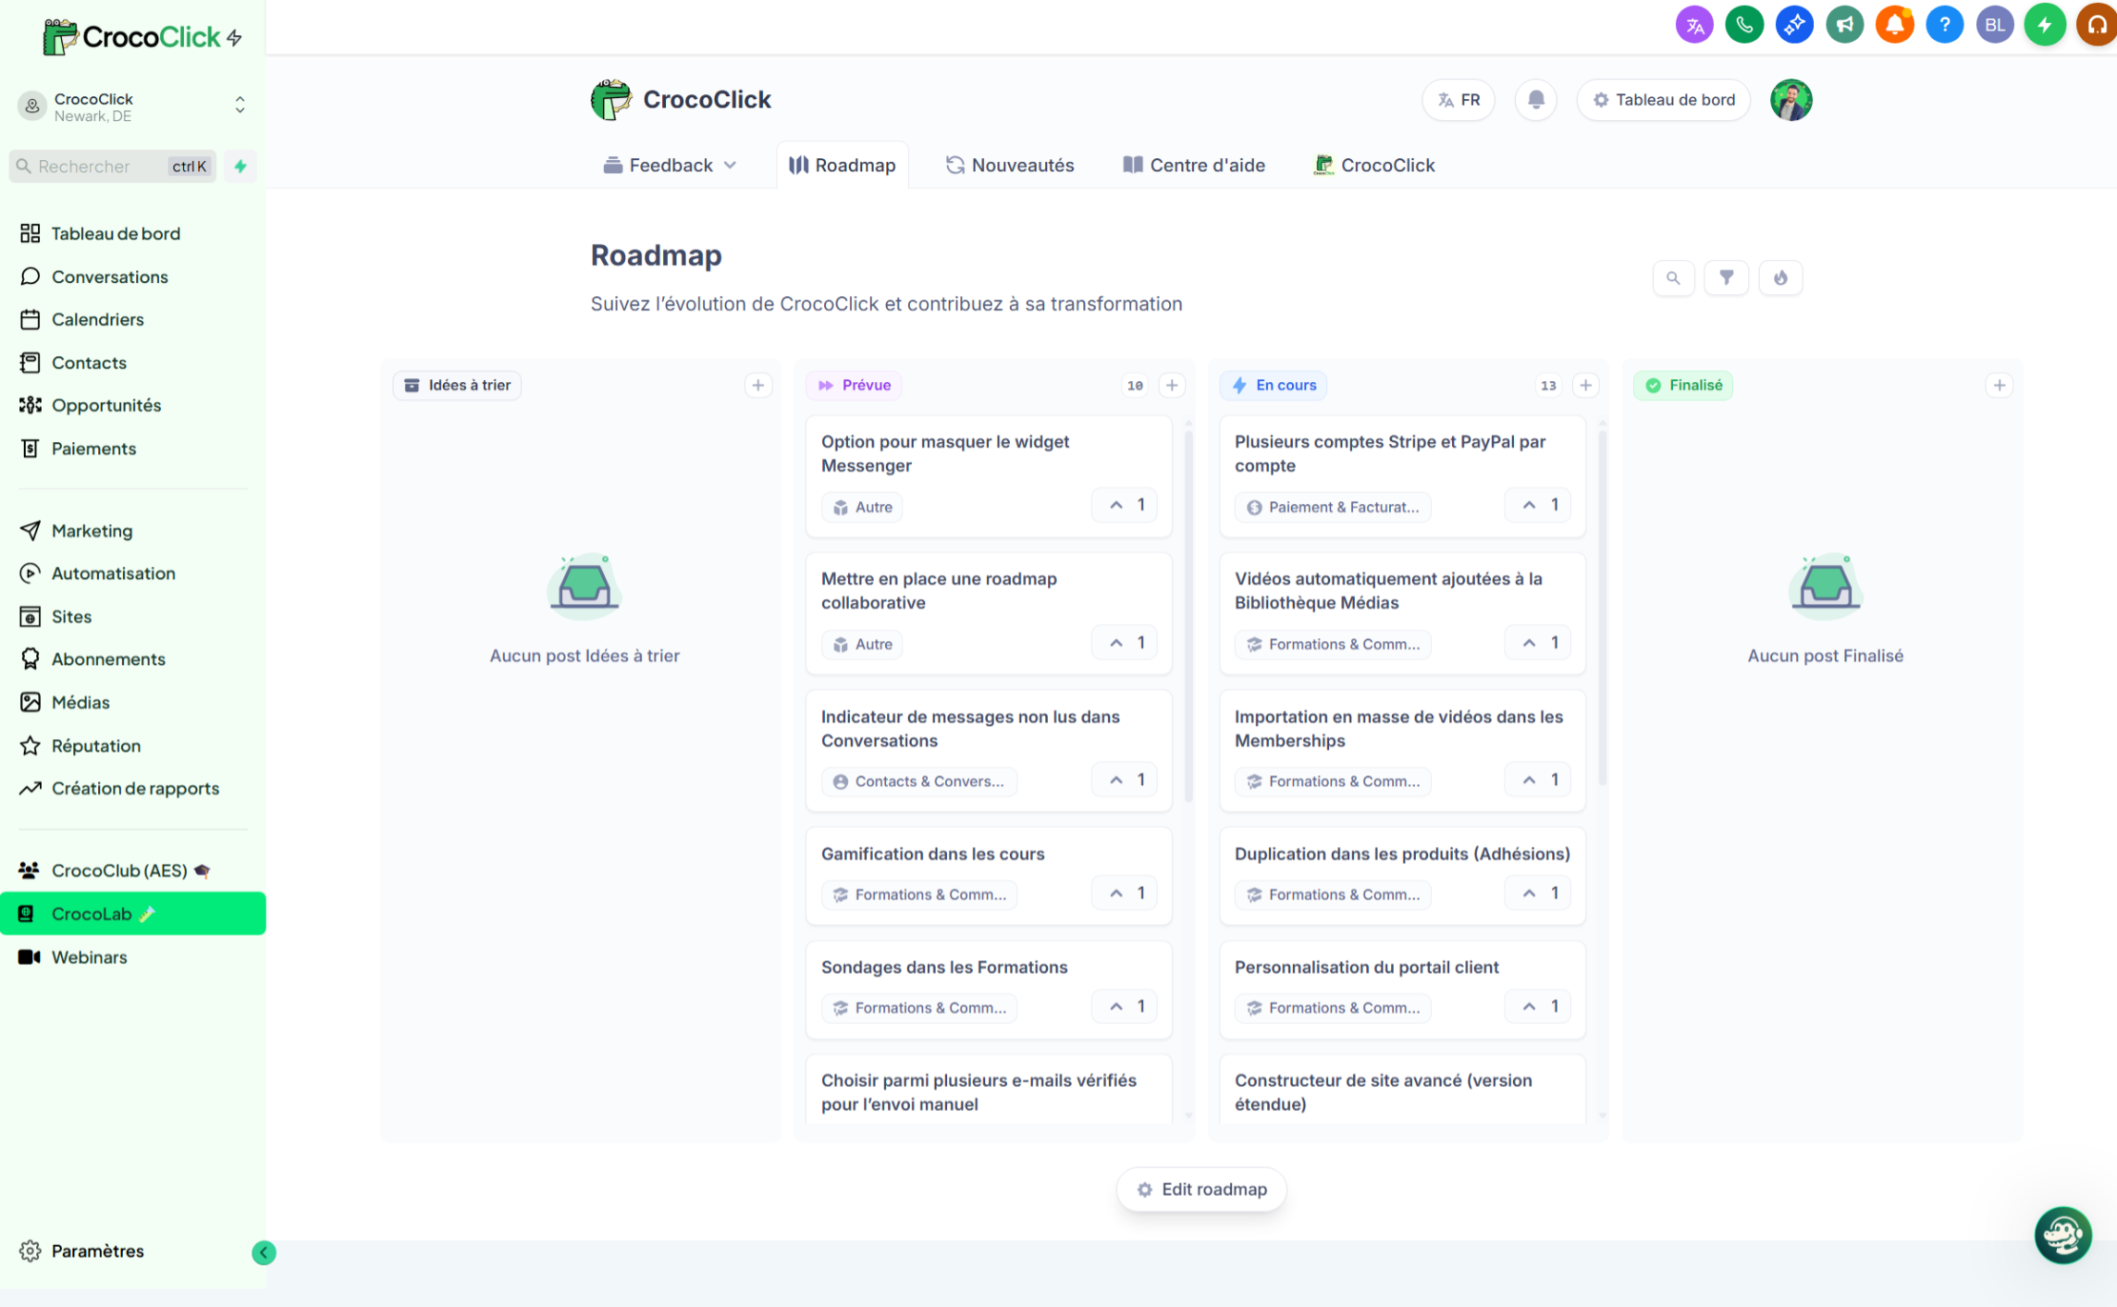The image size is (2117, 1307).
Task: Click the Prévue column scrollbar
Action: (1188, 616)
